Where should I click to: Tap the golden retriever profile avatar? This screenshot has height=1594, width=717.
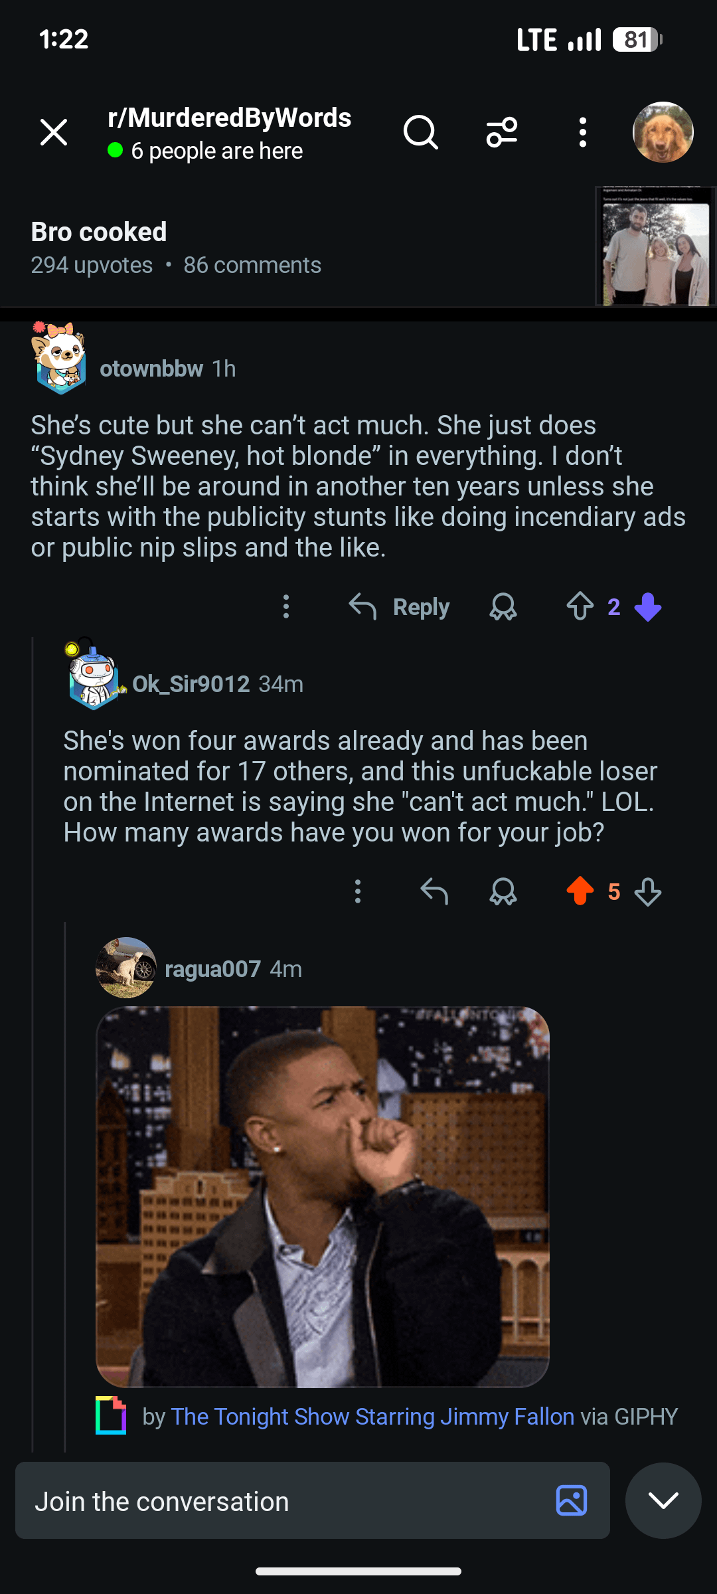pyautogui.click(x=663, y=133)
